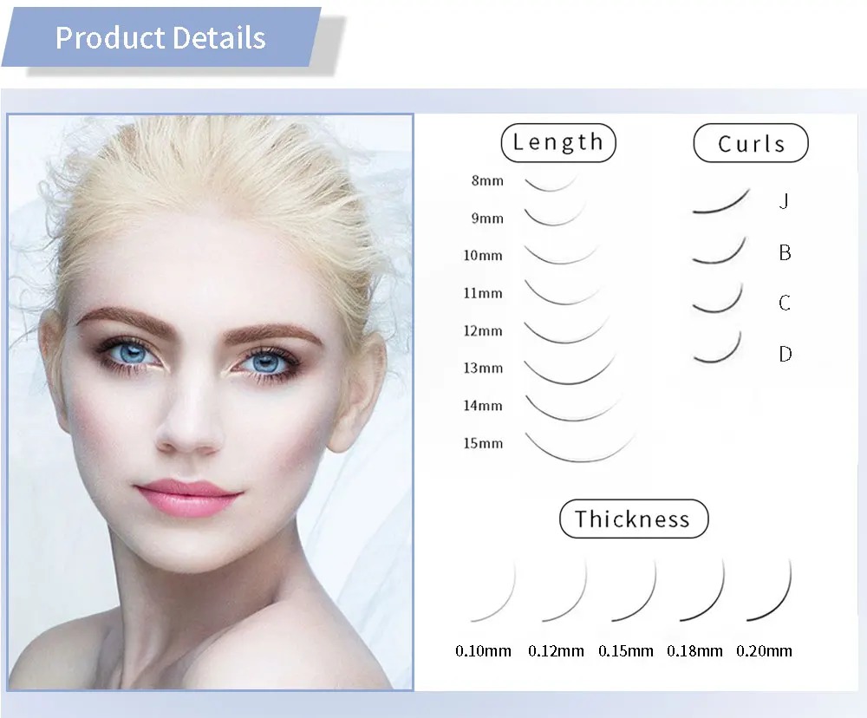Choose the 14mm lash curve illustration
Screen dimensions: 867x718
pyautogui.click(x=574, y=408)
